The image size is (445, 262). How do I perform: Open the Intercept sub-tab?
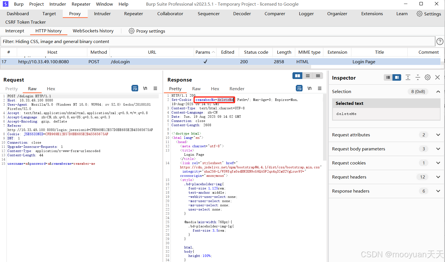15,31
